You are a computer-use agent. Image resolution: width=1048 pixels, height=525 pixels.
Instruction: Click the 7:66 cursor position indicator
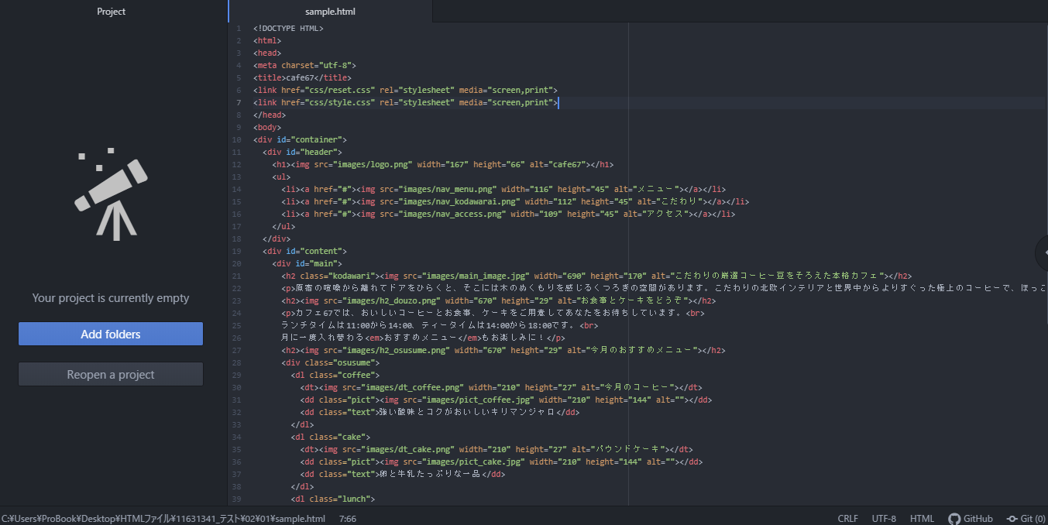(348, 518)
